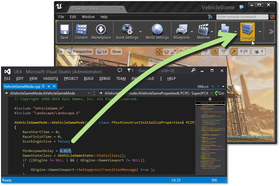The width and height of the screenshot is (280, 186).
Task: Open Edit menu in Unreal Editor
Action: (x=73, y=17)
